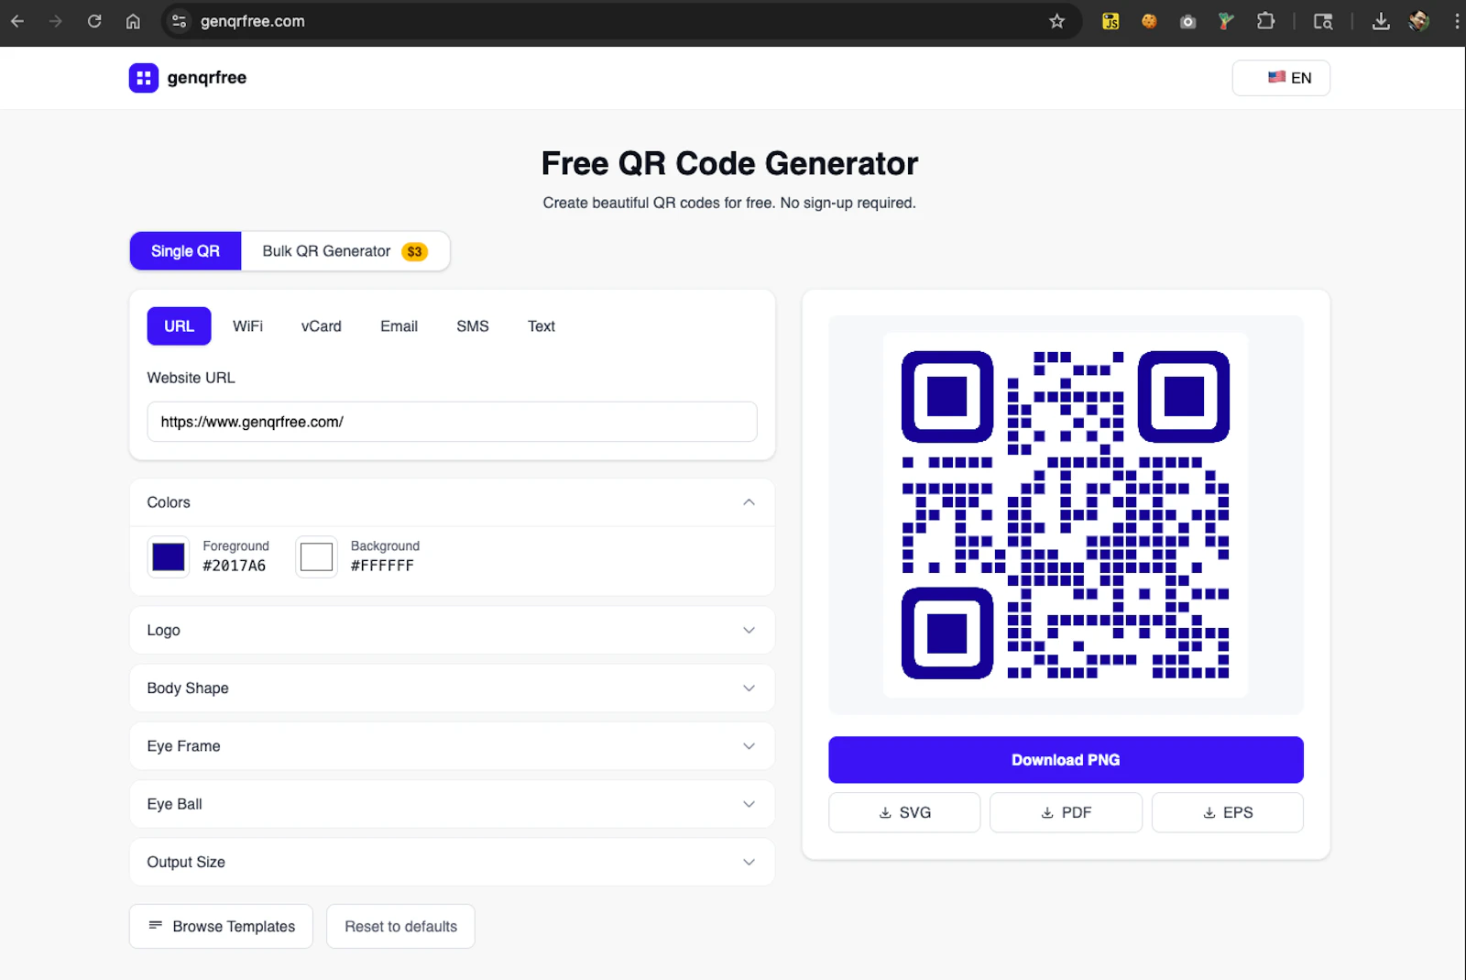Viewport: 1466px width, 980px height.
Task: Go back using browser back arrow
Action: click(17, 21)
